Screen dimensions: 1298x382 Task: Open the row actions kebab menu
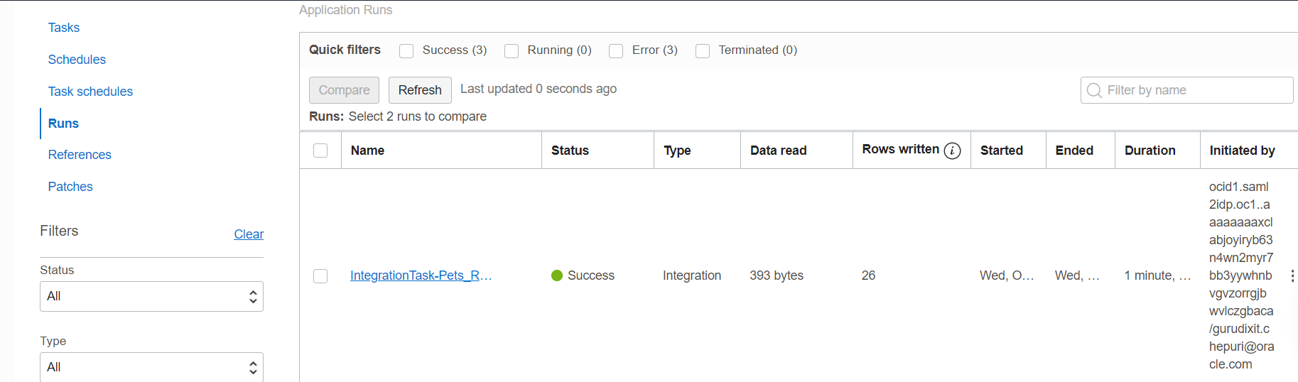coord(1292,275)
